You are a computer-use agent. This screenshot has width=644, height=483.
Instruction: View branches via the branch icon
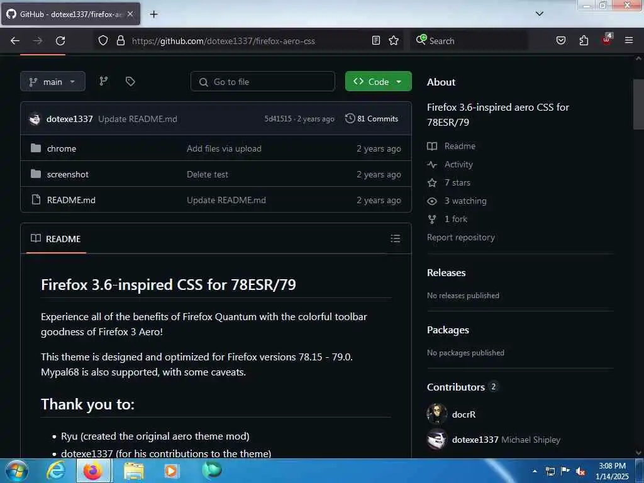point(104,81)
